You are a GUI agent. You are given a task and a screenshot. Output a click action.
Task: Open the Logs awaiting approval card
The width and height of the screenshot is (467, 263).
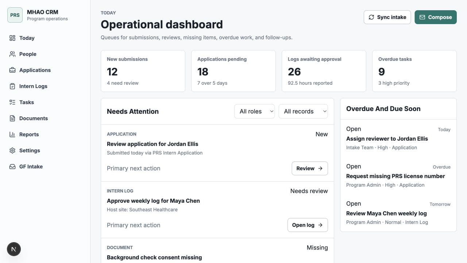[x=324, y=71]
